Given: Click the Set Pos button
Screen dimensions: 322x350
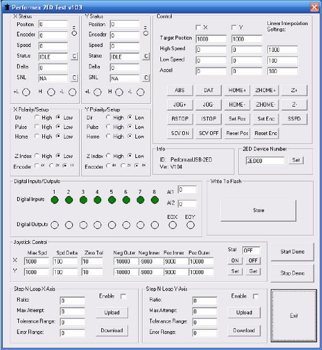Looking at the screenshot, I should point(237,119).
